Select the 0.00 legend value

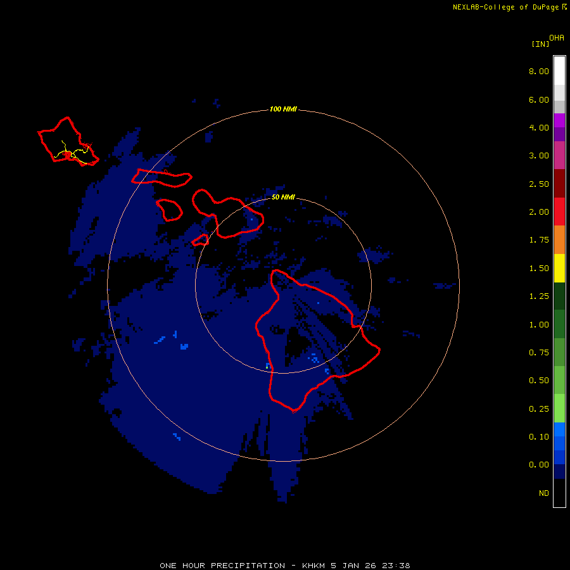click(x=539, y=465)
